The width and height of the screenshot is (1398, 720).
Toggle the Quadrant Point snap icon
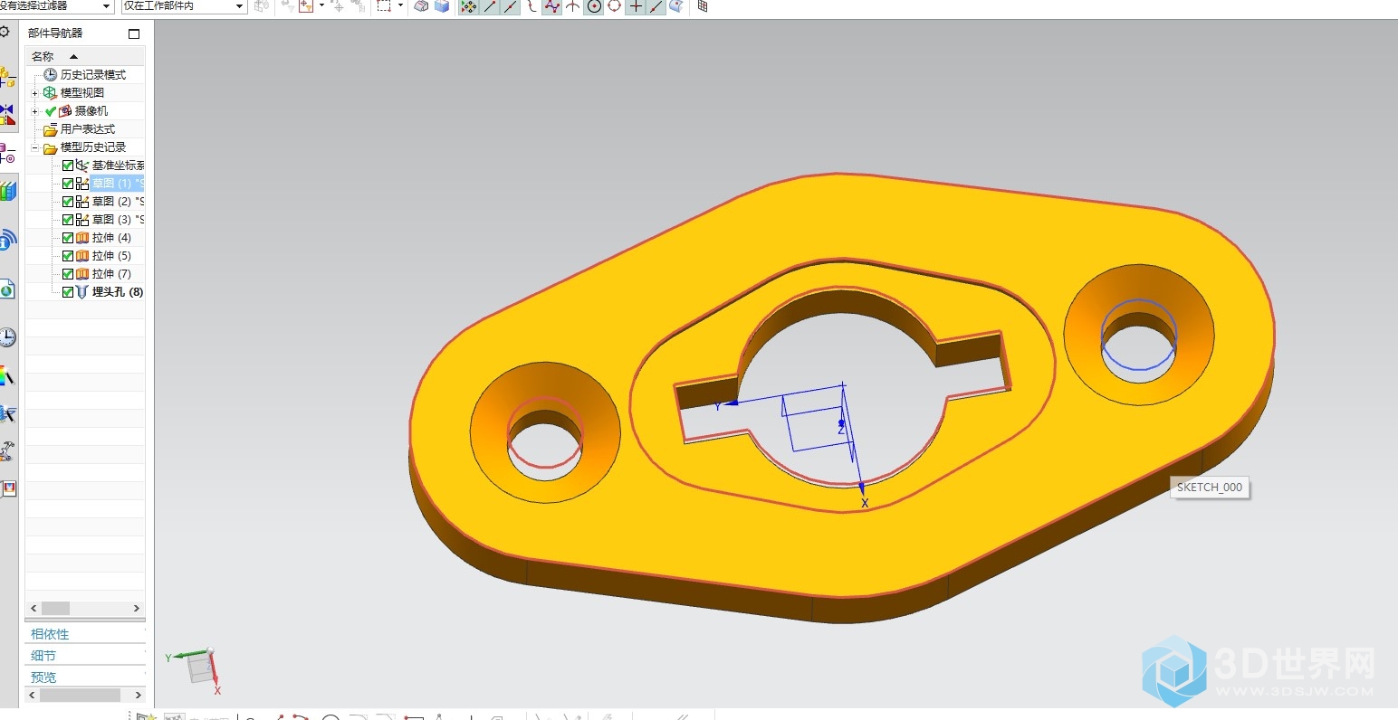tap(615, 6)
